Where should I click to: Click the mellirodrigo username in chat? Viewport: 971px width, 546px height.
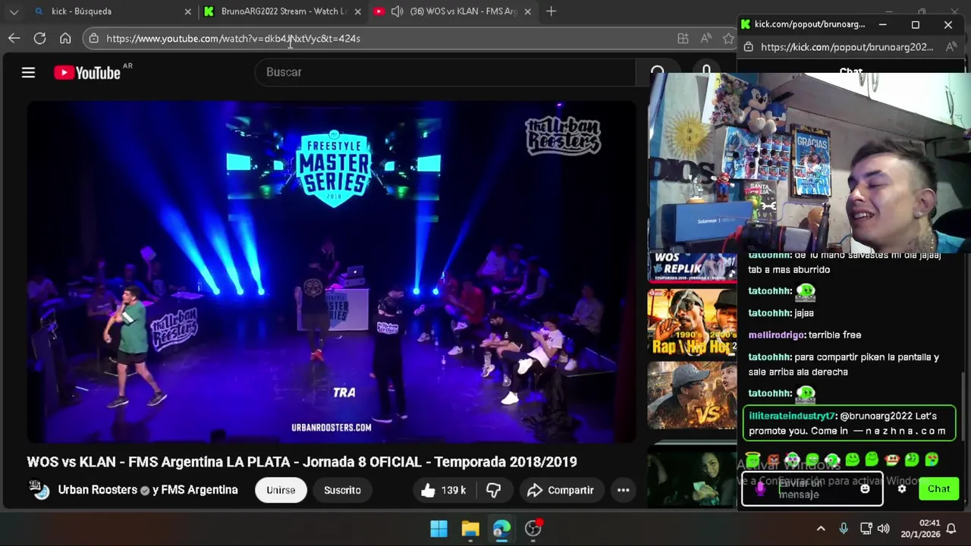(x=776, y=334)
